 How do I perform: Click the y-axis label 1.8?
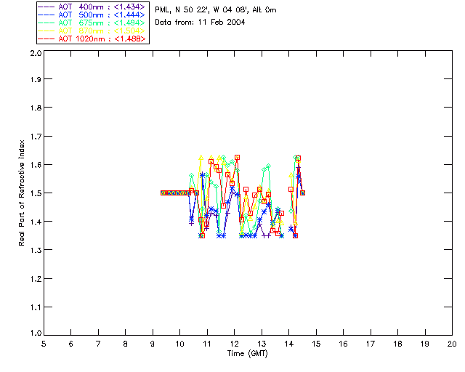(36, 108)
